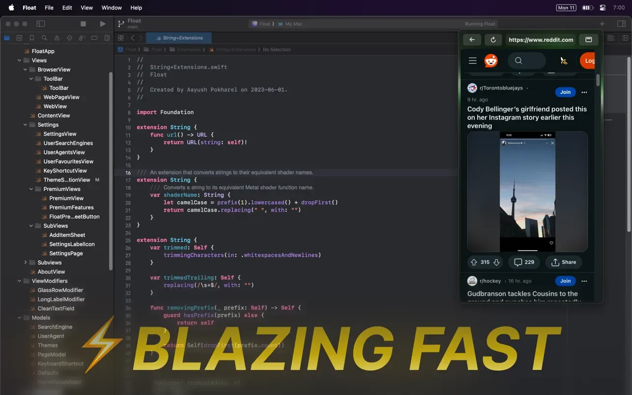Join the r/Torontobluejays community
This screenshot has height=395, width=632.
565,92
